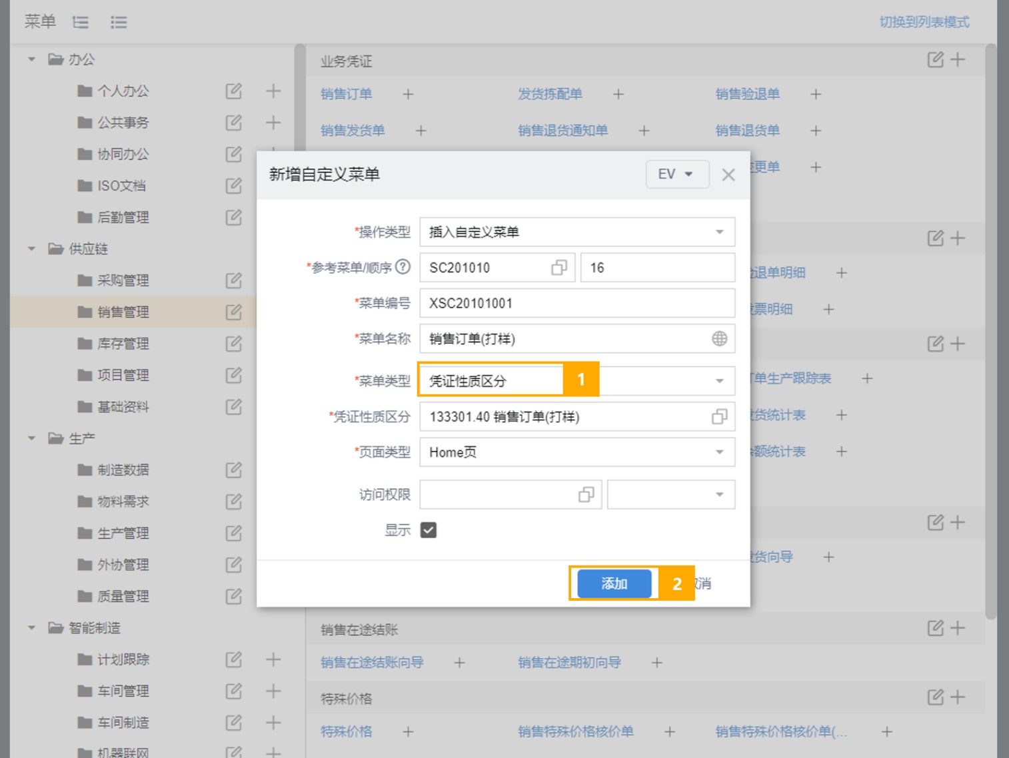Click the 菜单编号 input field

point(577,303)
